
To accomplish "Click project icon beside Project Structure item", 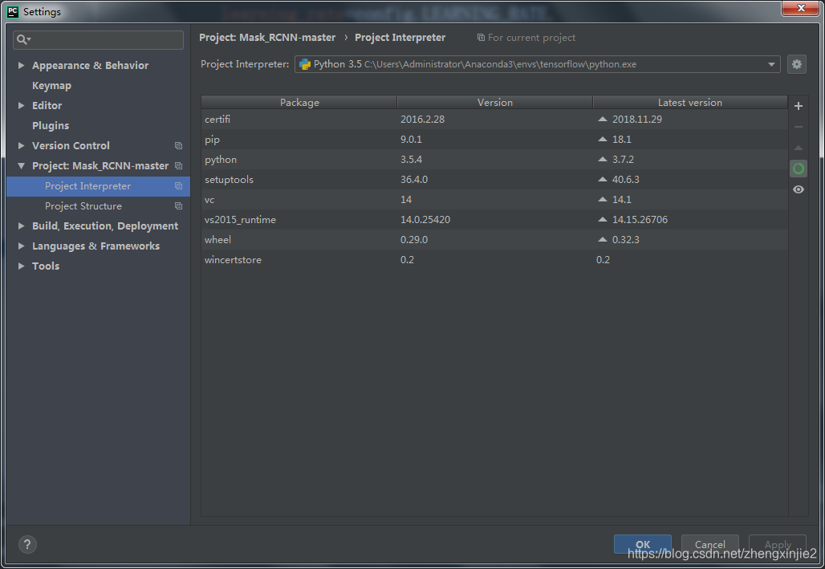I will pos(178,205).
